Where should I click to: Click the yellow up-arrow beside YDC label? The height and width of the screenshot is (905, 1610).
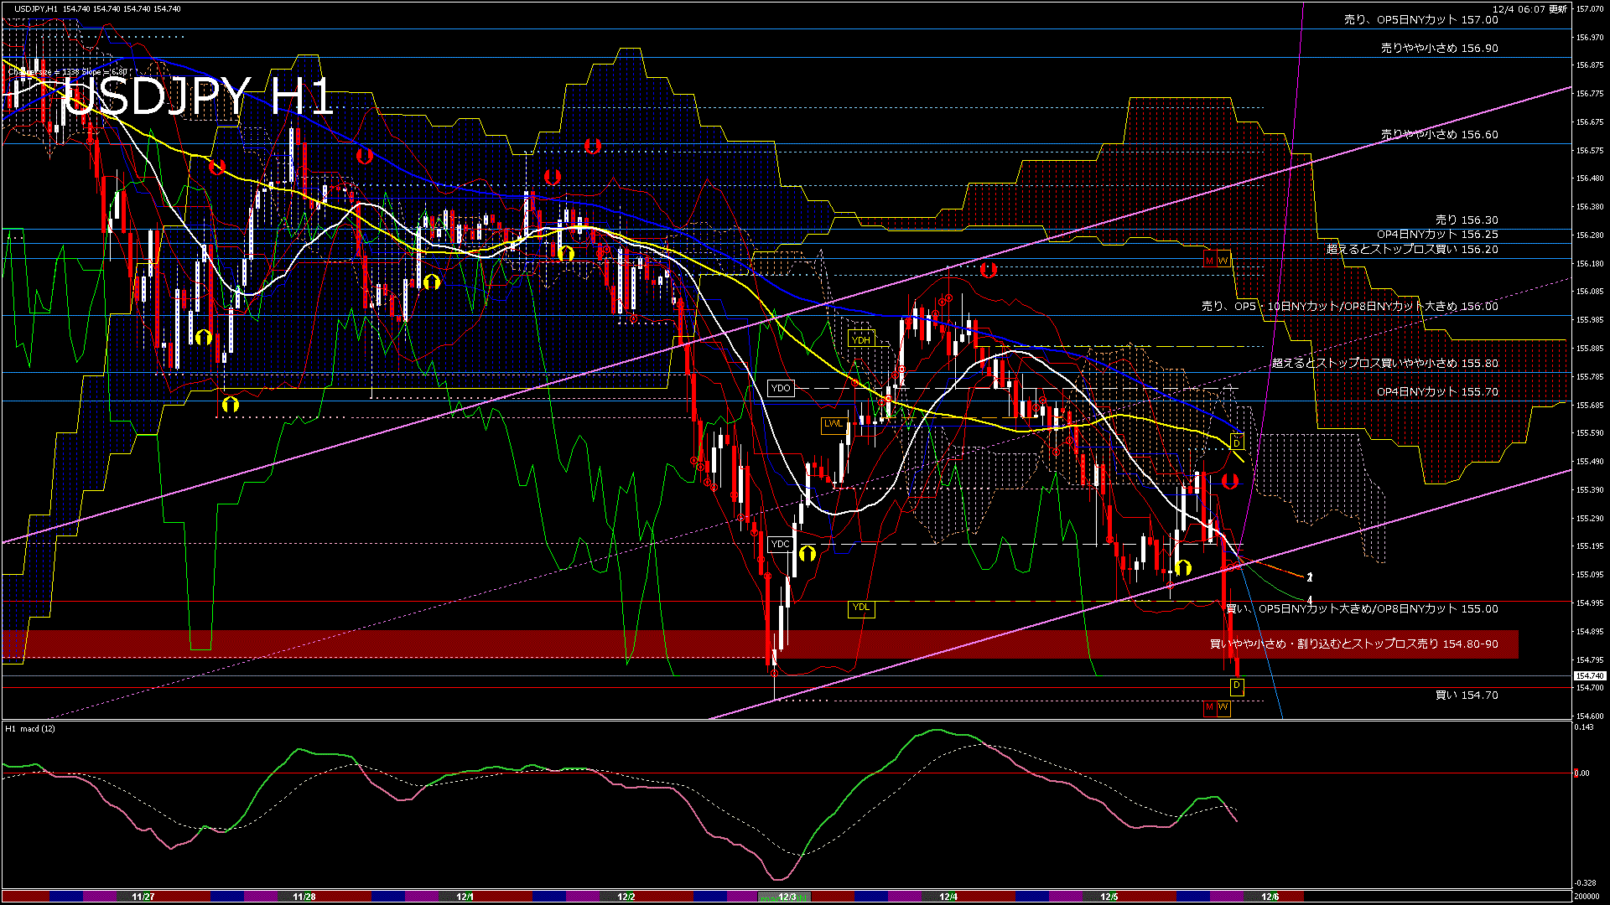pyautogui.click(x=808, y=553)
